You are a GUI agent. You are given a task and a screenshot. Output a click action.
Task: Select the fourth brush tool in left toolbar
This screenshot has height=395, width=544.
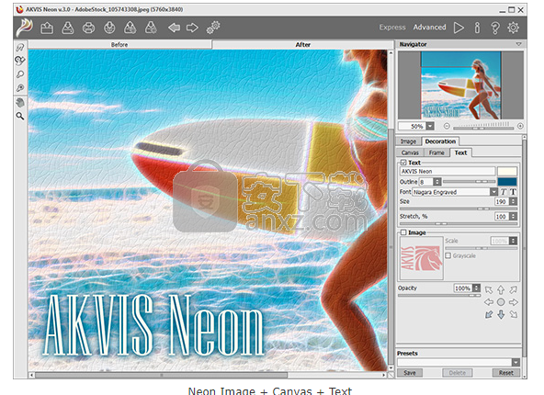pos(20,88)
